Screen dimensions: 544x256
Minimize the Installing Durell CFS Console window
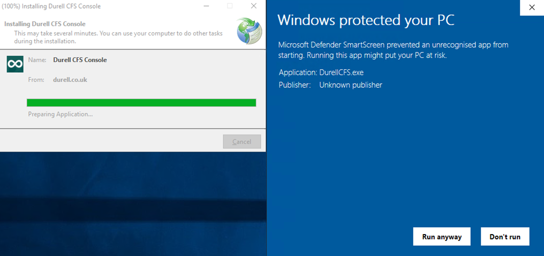tap(206, 6)
